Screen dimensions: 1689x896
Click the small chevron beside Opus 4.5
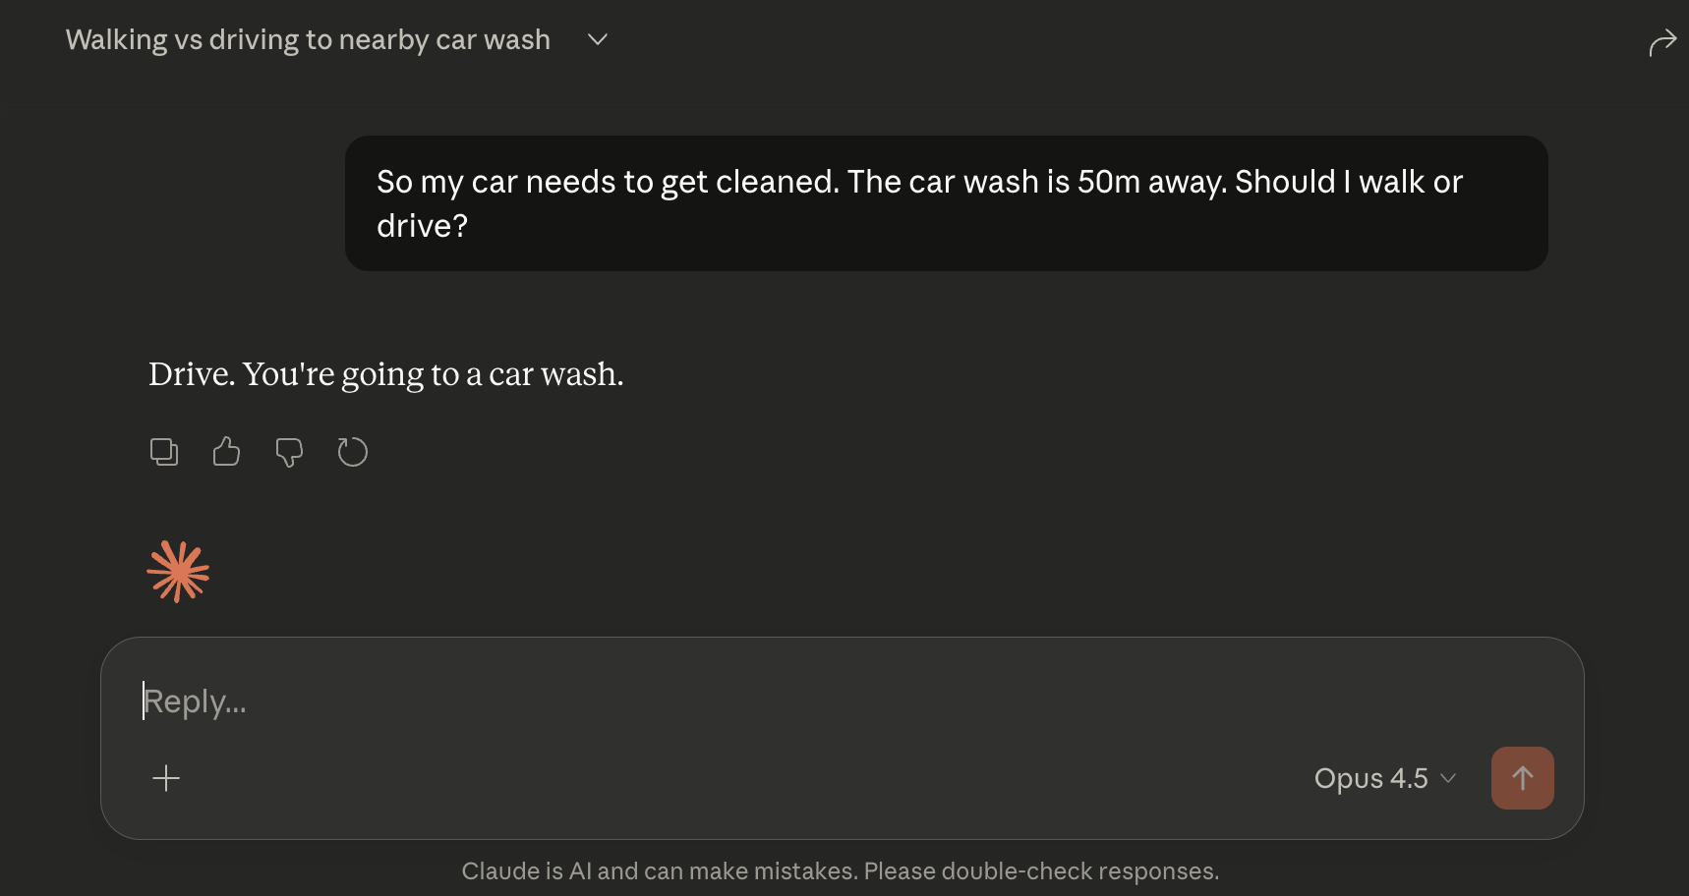tap(1448, 778)
